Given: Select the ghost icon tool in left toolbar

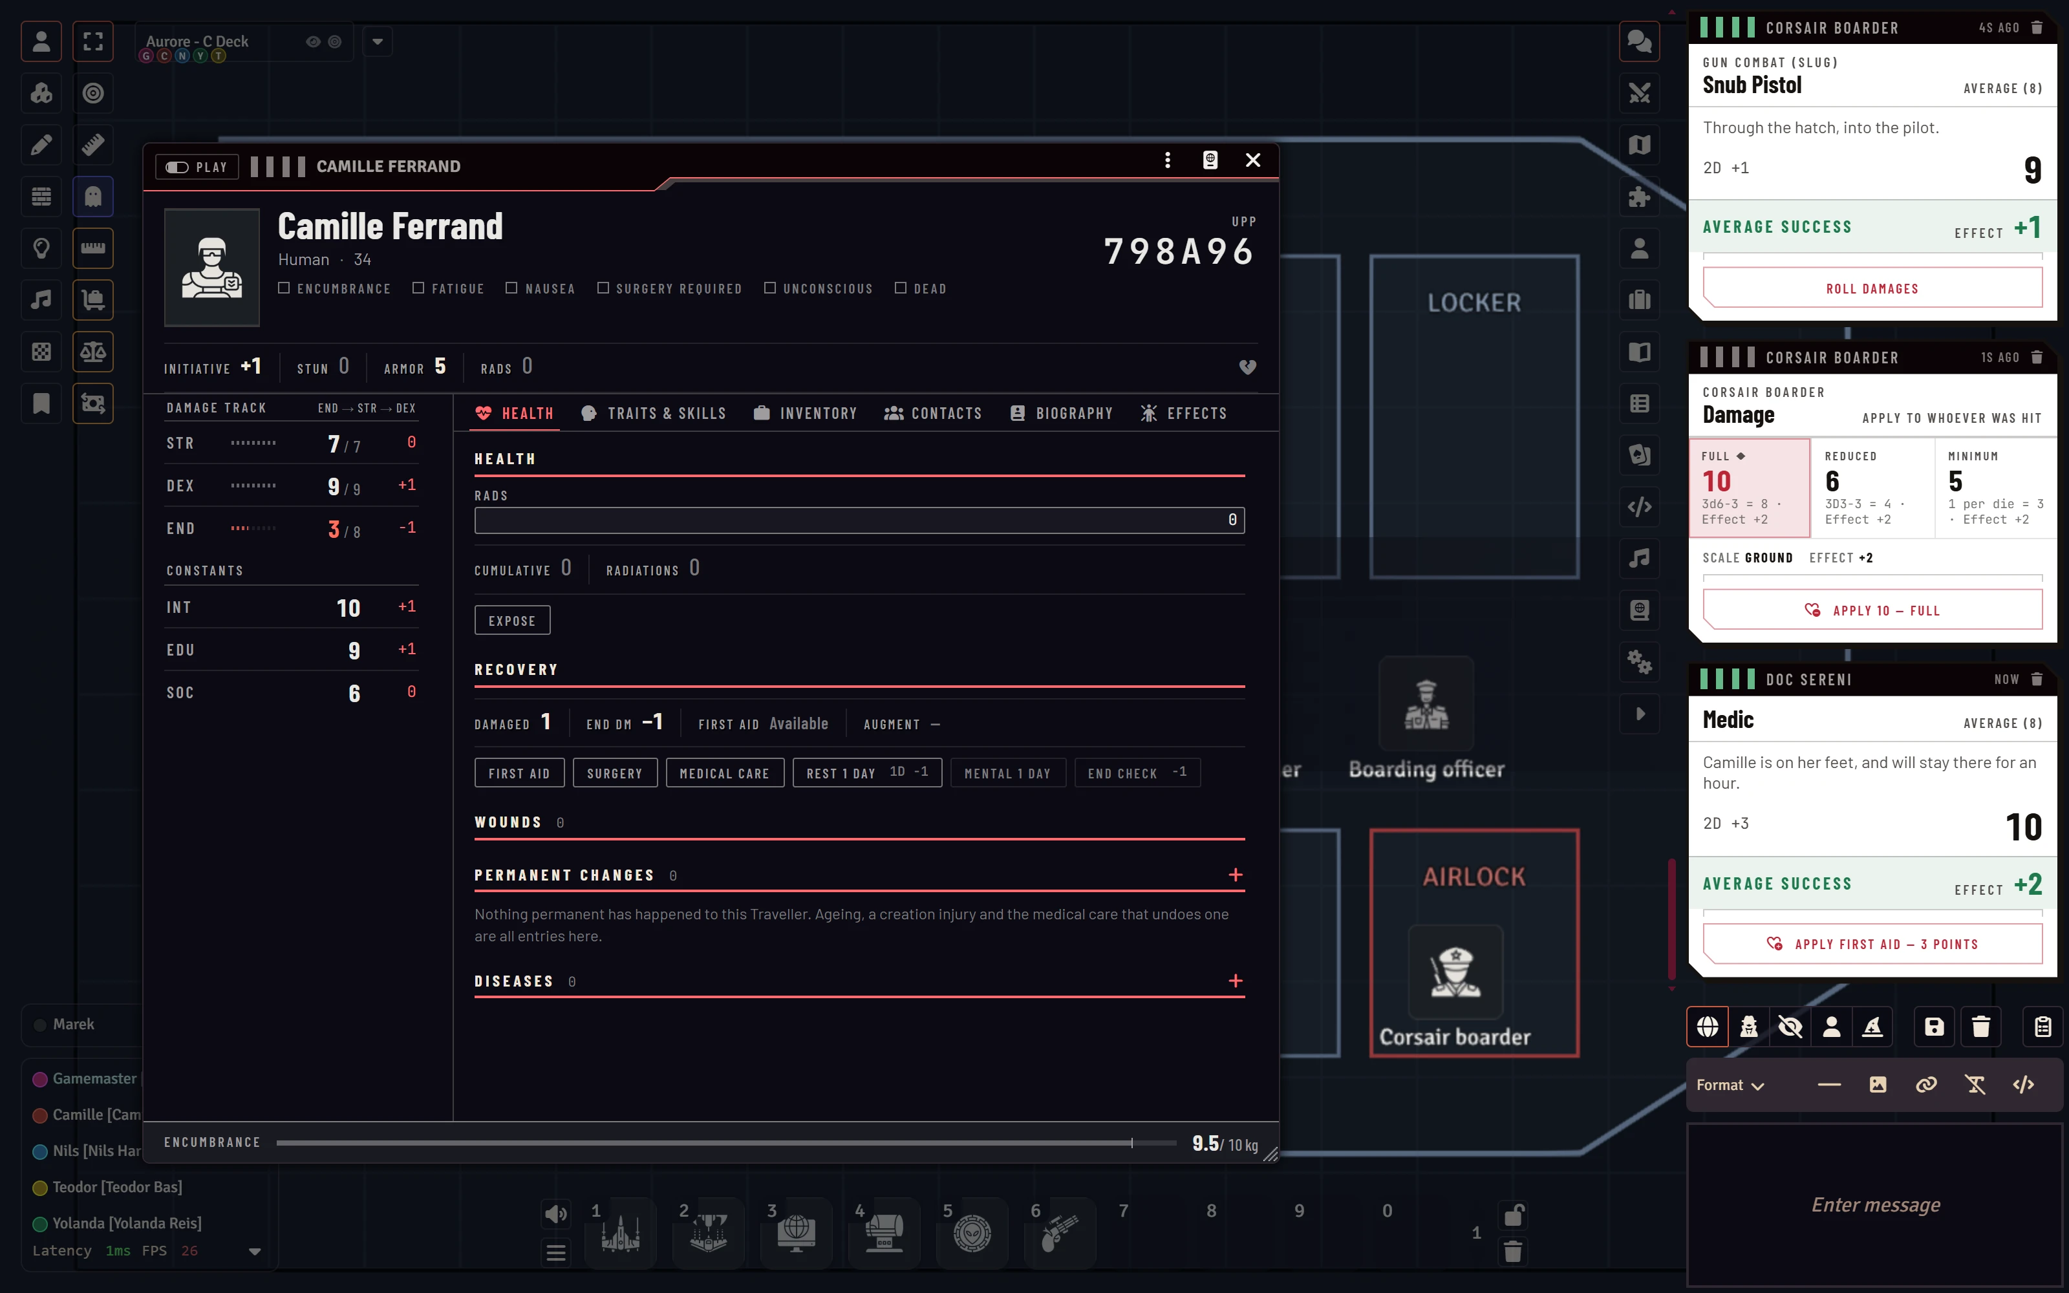Looking at the screenshot, I should pos(93,197).
